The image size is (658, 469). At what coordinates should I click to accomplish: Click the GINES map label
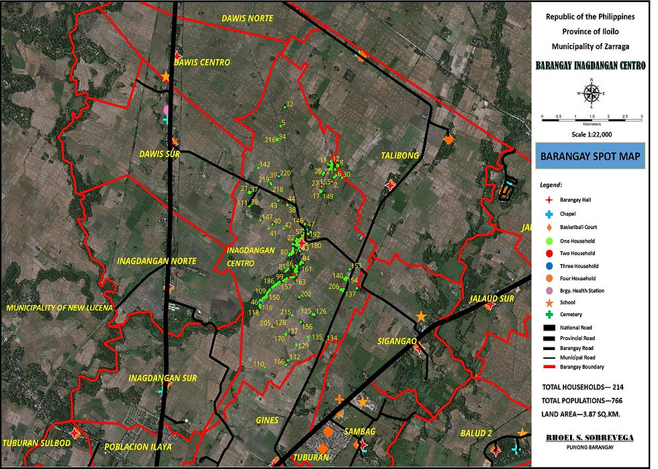(267, 421)
